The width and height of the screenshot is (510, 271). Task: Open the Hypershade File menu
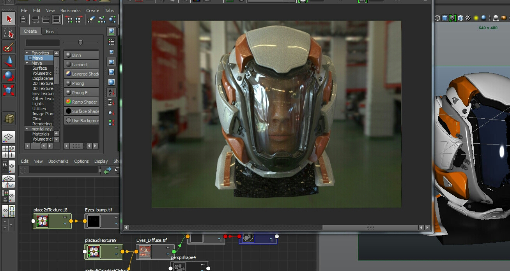[x=24, y=11]
